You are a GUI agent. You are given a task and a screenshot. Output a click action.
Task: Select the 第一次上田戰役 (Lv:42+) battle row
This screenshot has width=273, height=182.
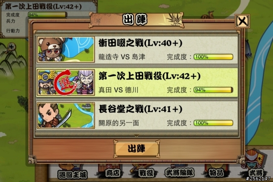click(x=136, y=83)
